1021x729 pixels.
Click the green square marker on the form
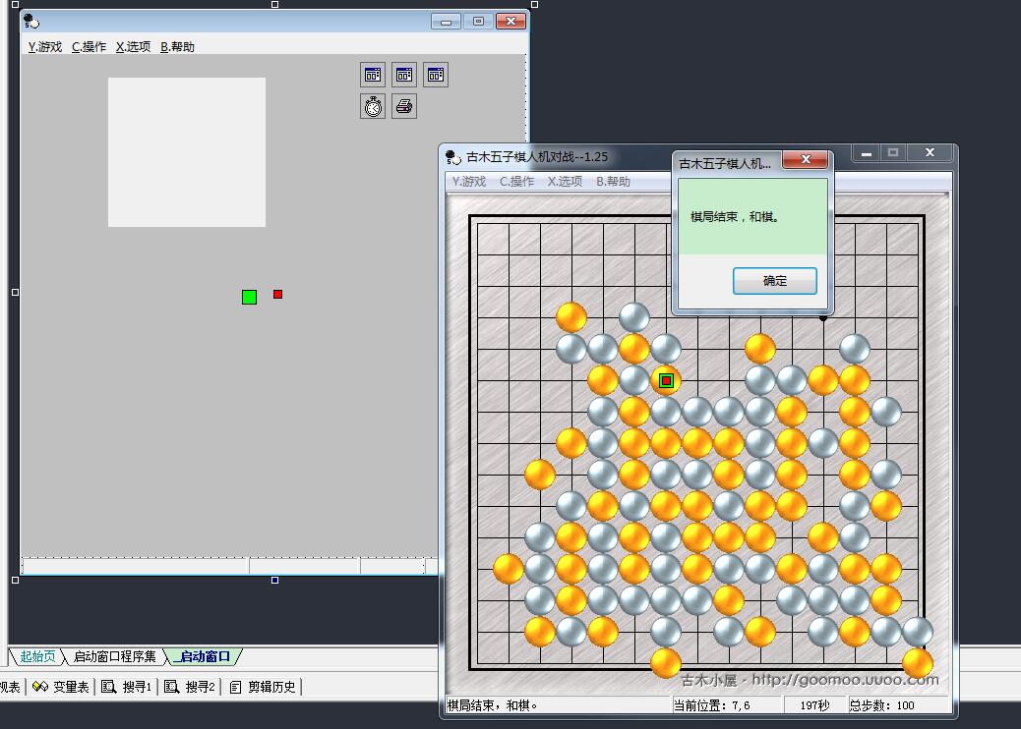point(249,297)
